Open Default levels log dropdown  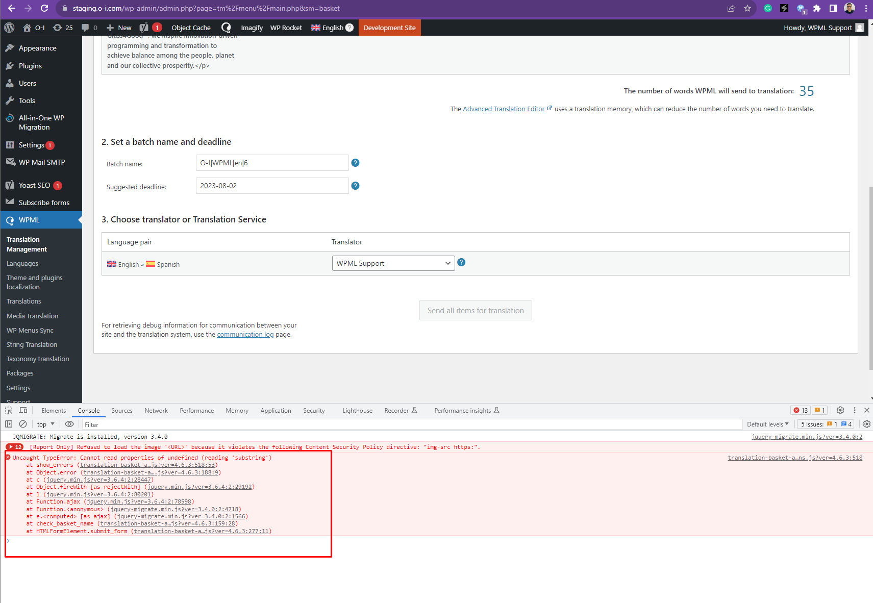(x=767, y=424)
